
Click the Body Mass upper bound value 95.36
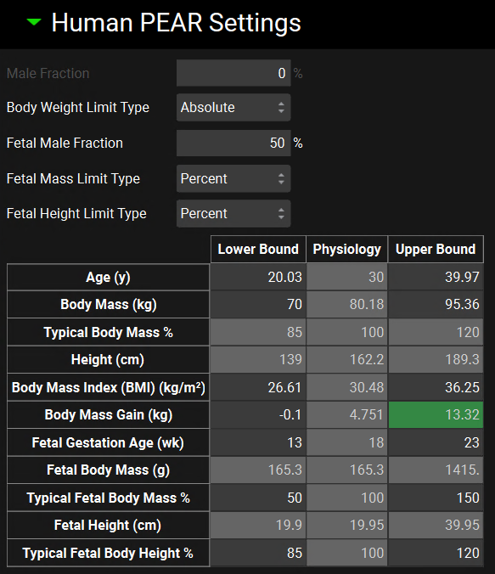coord(436,305)
